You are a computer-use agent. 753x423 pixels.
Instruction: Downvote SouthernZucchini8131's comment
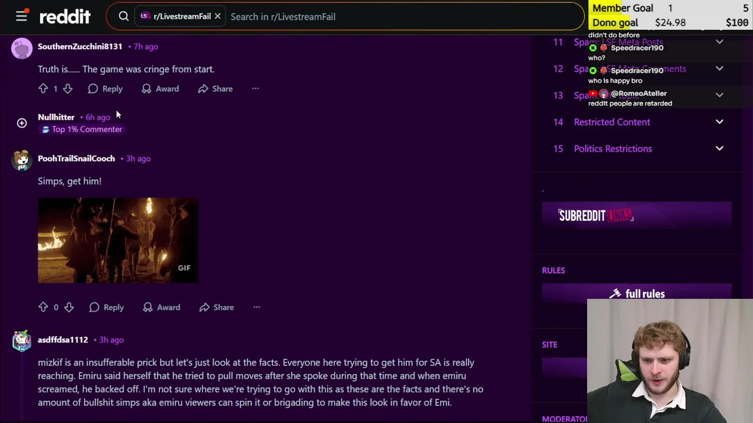coord(68,89)
